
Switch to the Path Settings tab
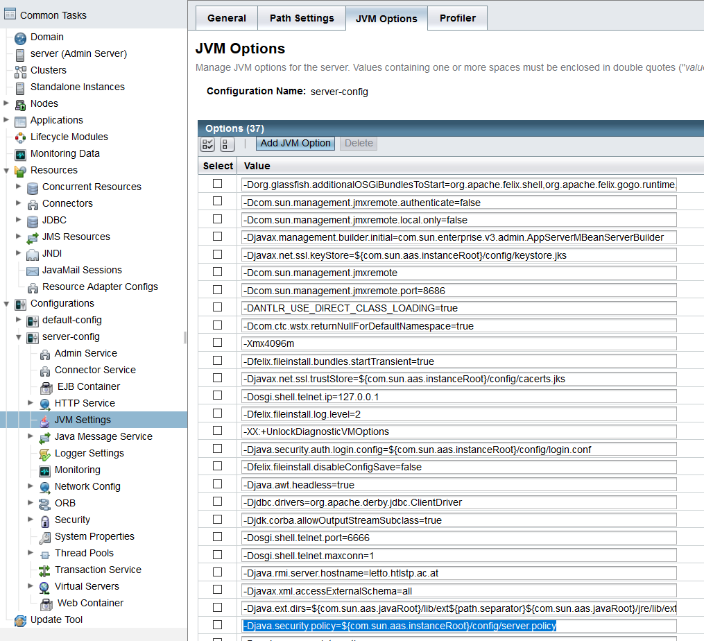[x=302, y=18]
